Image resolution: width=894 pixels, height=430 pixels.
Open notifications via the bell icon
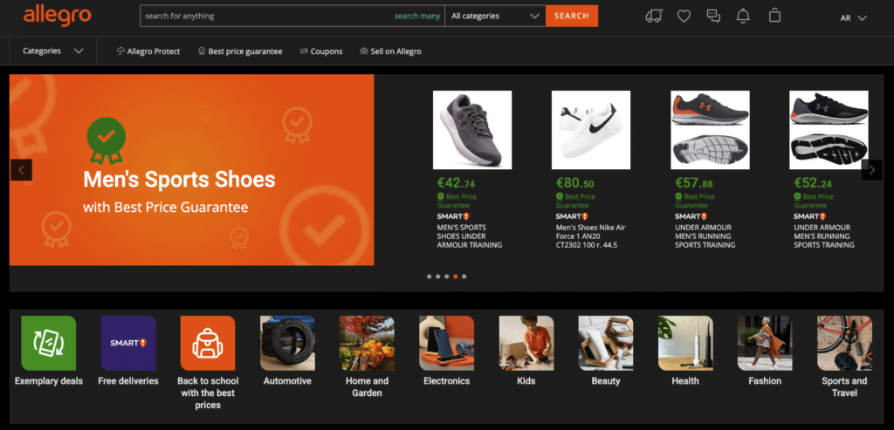point(743,16)
